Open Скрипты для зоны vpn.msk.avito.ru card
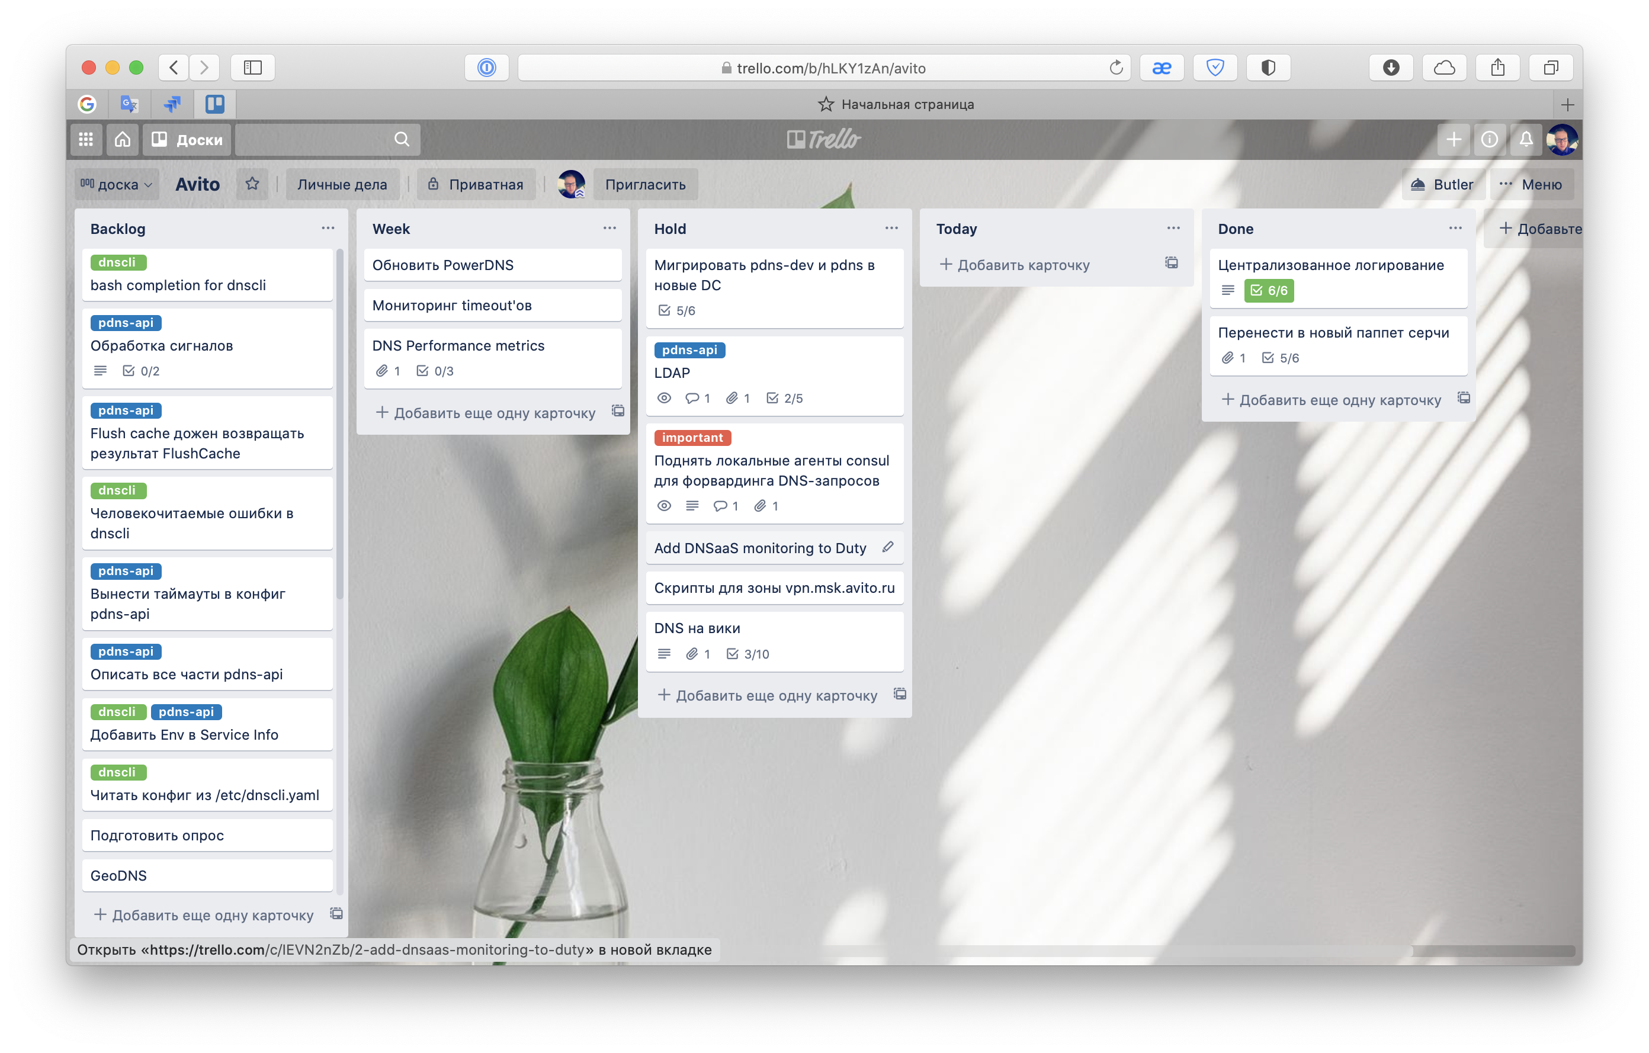 click(x=775, y=588)
